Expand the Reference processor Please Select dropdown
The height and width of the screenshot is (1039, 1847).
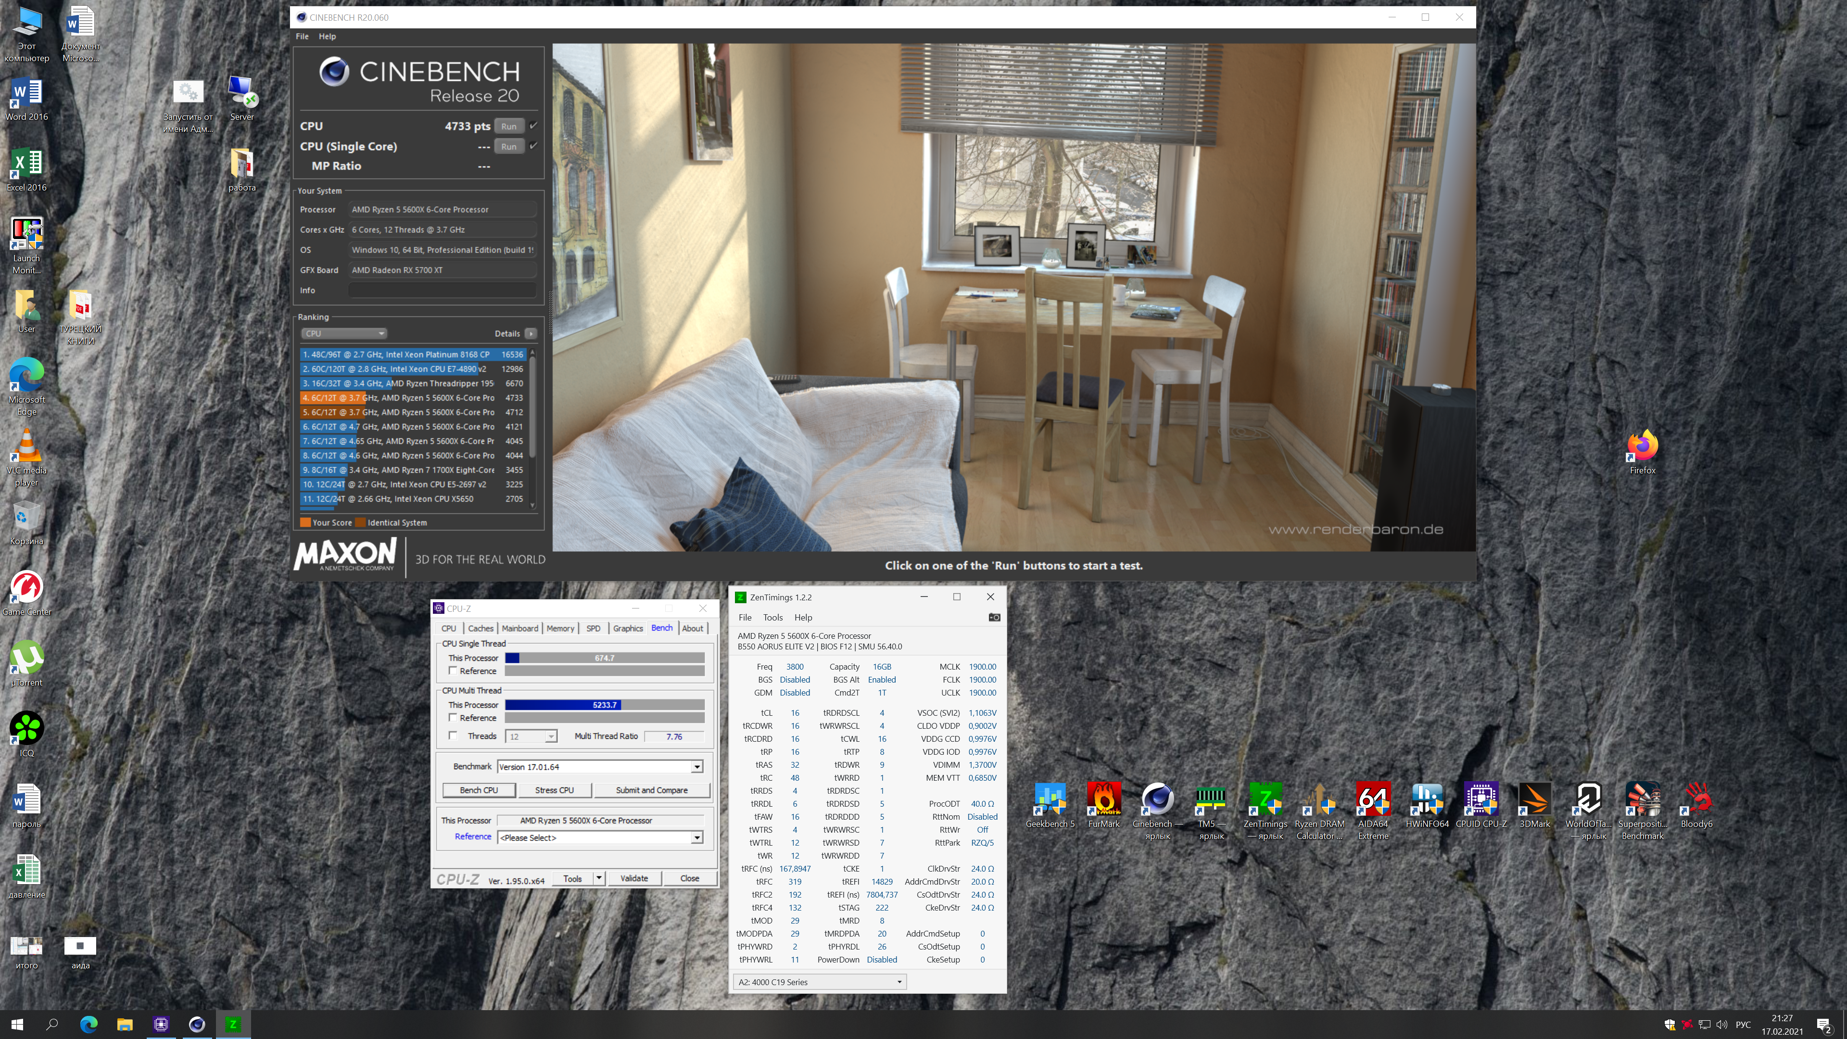pyautogui.click(x=696, y=837)
